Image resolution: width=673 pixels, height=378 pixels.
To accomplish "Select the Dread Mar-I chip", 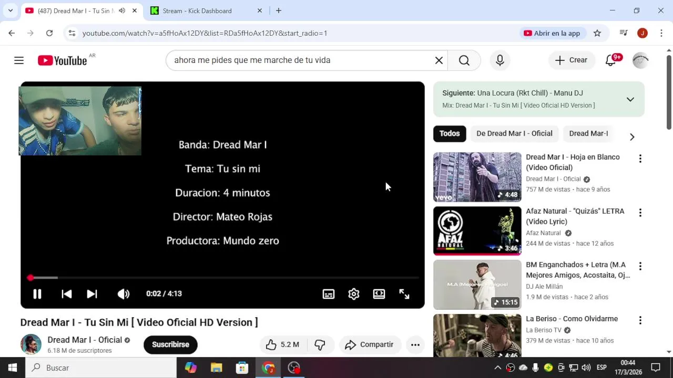I will tap(588, 133).
